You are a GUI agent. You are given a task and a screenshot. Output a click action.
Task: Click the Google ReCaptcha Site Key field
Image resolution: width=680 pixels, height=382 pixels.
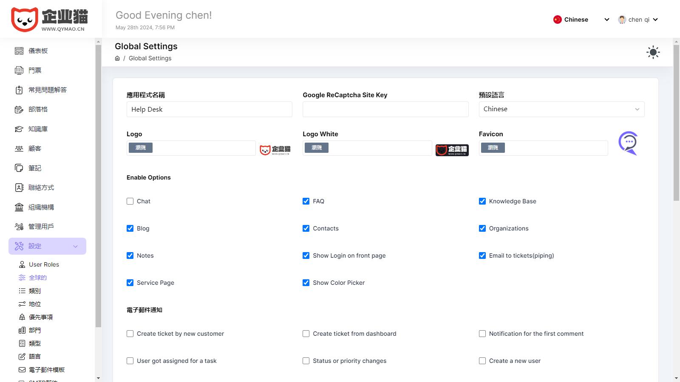(385, 110)
